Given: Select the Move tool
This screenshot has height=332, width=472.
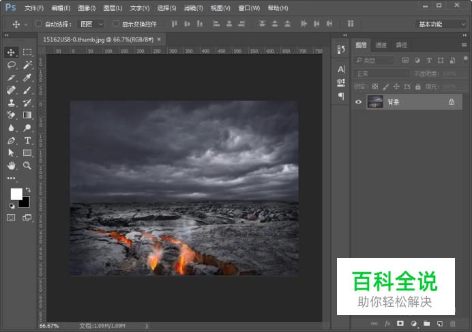Looking at the screenshot, I should 12,52.
